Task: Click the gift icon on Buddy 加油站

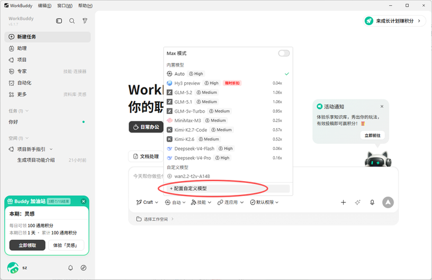Action: point(10,201)
